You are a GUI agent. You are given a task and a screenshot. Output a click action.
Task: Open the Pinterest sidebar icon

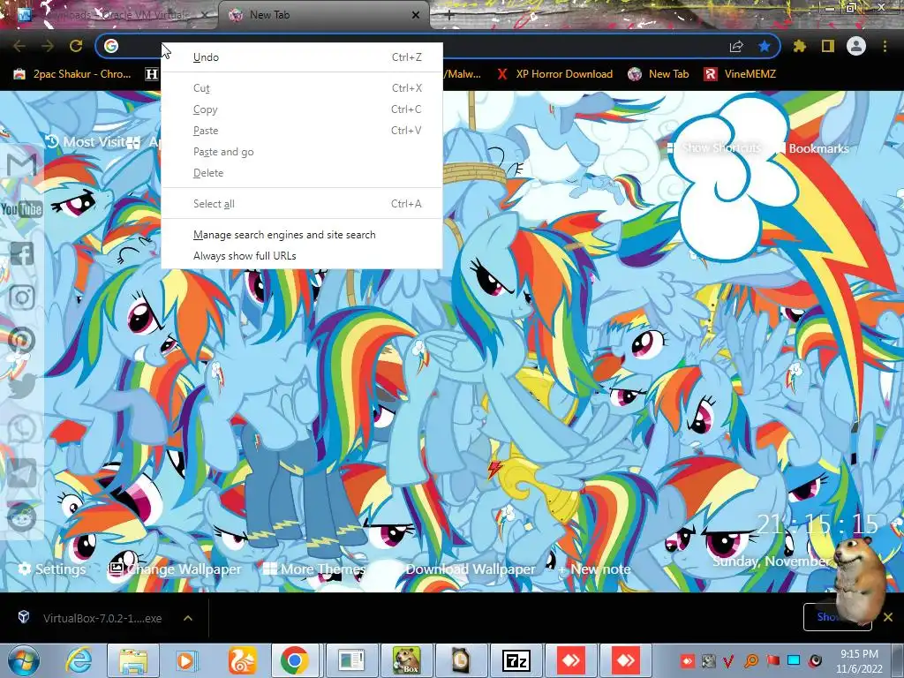(x=22, y=342)
